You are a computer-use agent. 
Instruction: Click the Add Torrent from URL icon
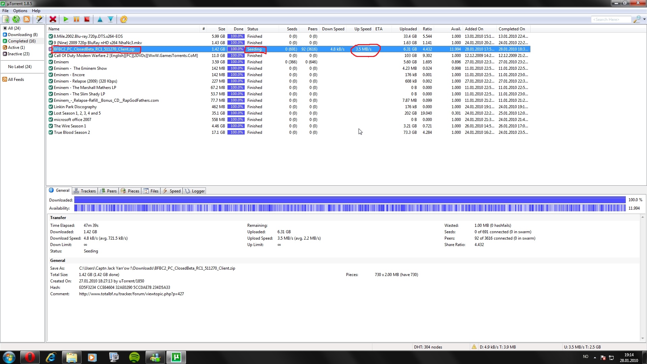click(16, 19)
